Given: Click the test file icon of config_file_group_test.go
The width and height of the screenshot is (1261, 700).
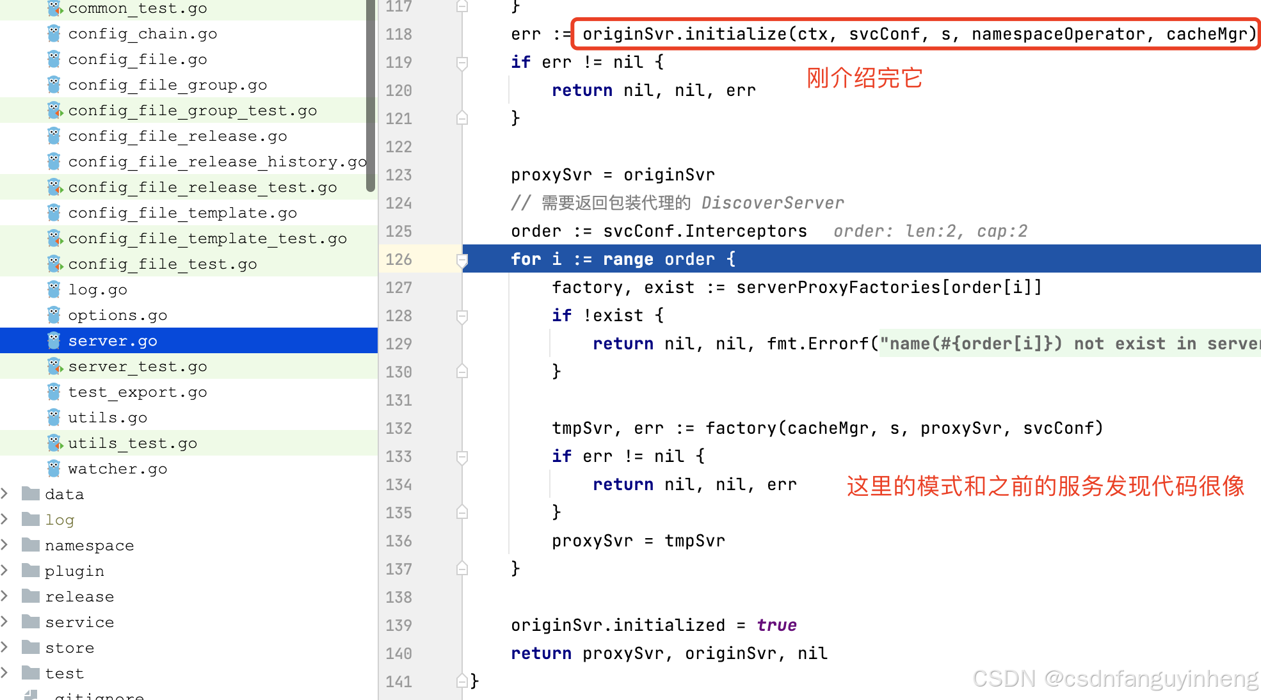Looking at the screenshot, I should [x=54, y=110].
